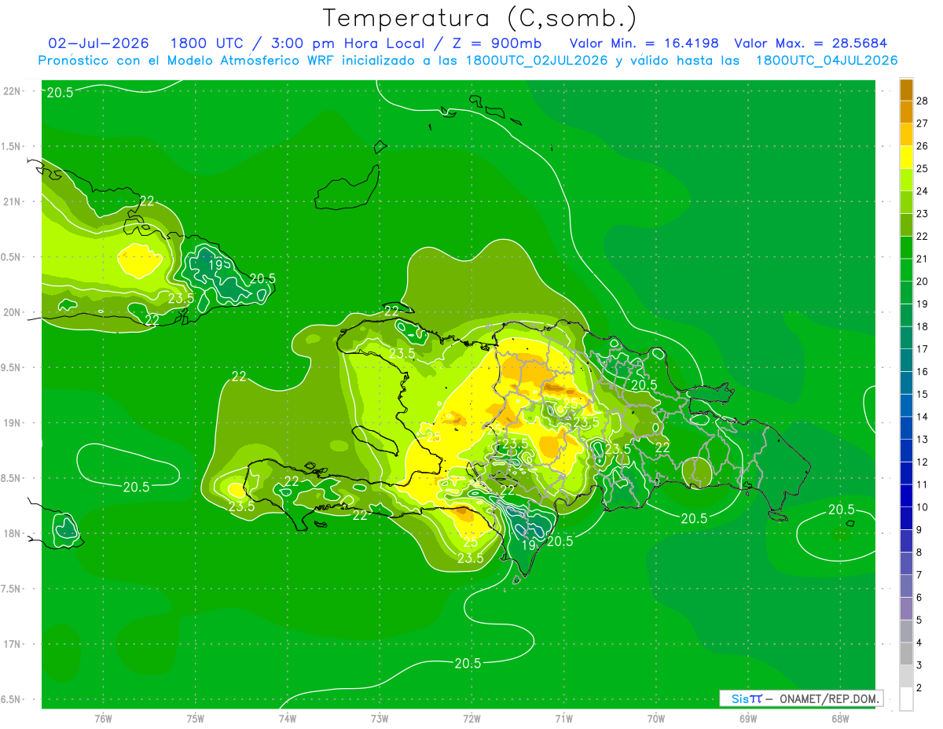Click the orange swatch between 27 and 28
The image size is (943, 729).
pos(906,112)
